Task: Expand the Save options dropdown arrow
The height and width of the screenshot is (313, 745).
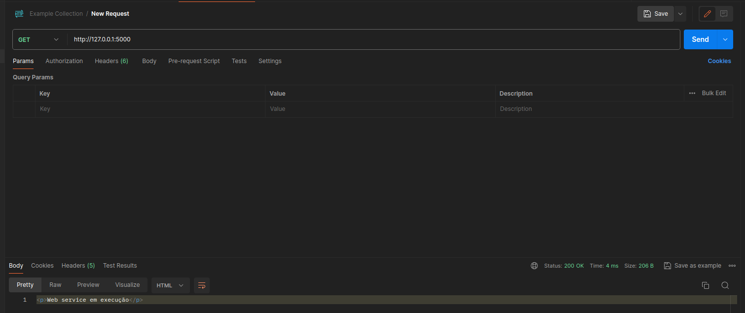Action: pyautogui.click(x=680, y=14)
